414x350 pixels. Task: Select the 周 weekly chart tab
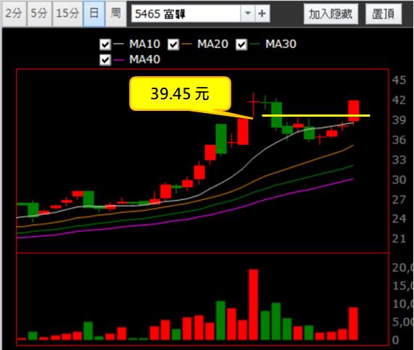116,14
